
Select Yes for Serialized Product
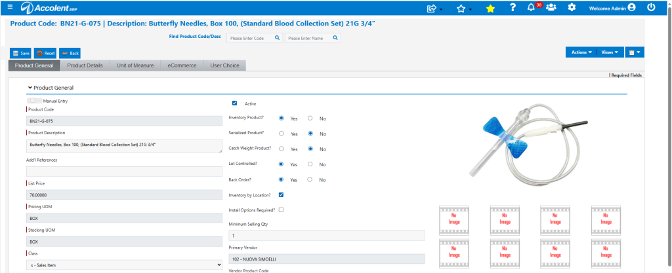(281, 134)
